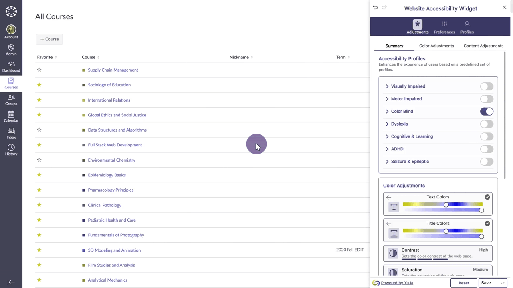Open the History sidebar item
The width and height of the screenshot is (513, 288).
coord(11,150)
